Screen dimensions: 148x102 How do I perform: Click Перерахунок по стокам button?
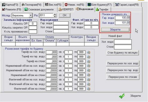point(123,77)
